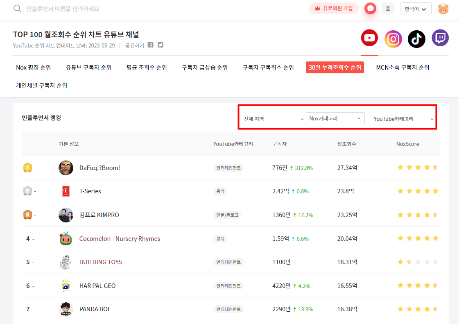The image size is (459, 324).
Task: Click the 312.8% subscriber growth value
Action: [x=304, y=168]
